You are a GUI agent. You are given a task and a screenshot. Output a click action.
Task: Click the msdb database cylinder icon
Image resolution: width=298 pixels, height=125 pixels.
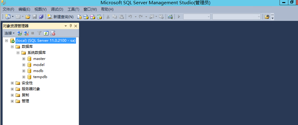click(29, 71)
